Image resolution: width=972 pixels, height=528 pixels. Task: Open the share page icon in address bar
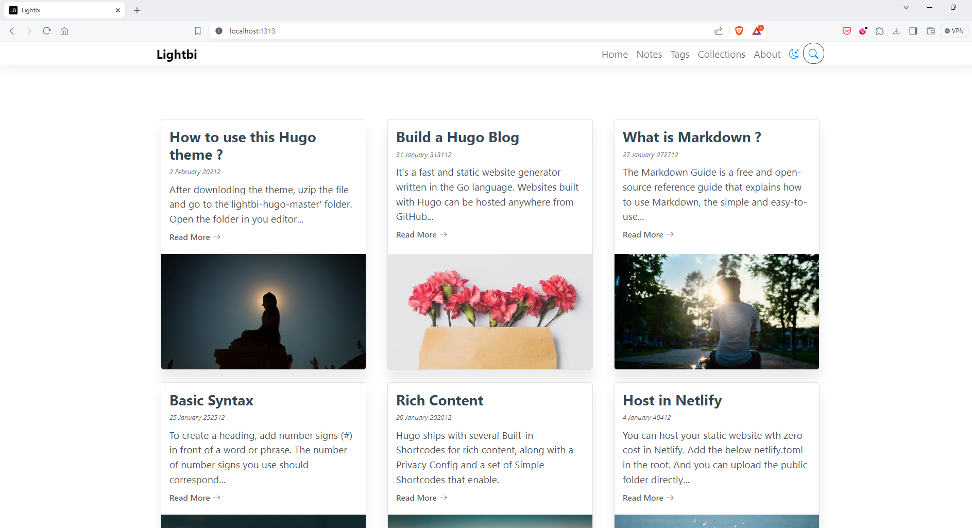[719, 31]
